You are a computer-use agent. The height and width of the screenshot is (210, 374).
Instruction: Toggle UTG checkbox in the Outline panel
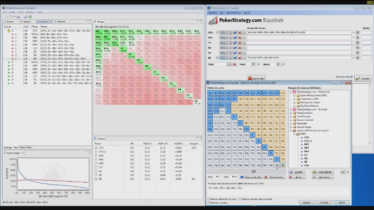pos(96,148)
